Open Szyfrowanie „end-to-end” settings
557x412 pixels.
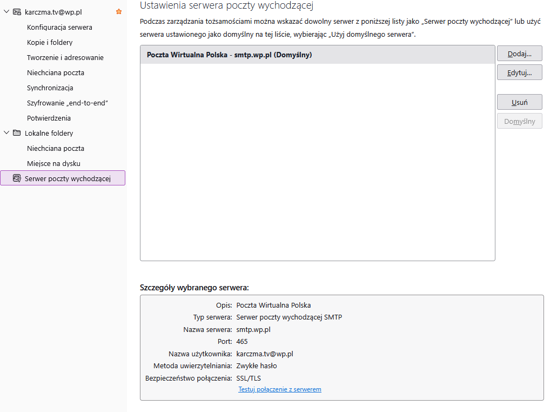pos(68,103)
